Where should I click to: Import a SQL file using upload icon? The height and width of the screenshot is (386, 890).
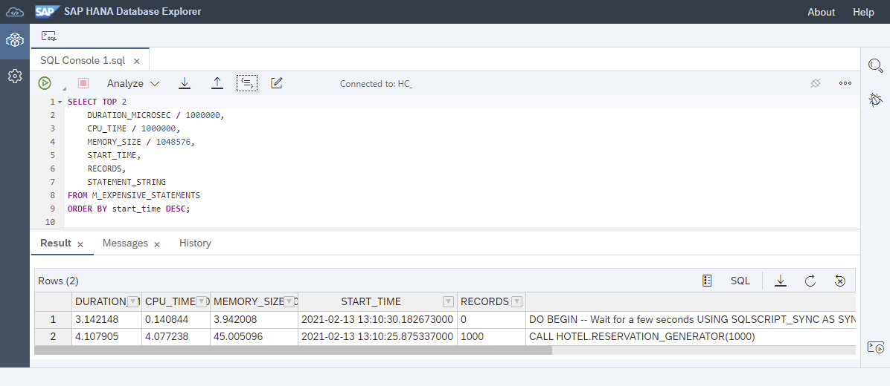217,83
